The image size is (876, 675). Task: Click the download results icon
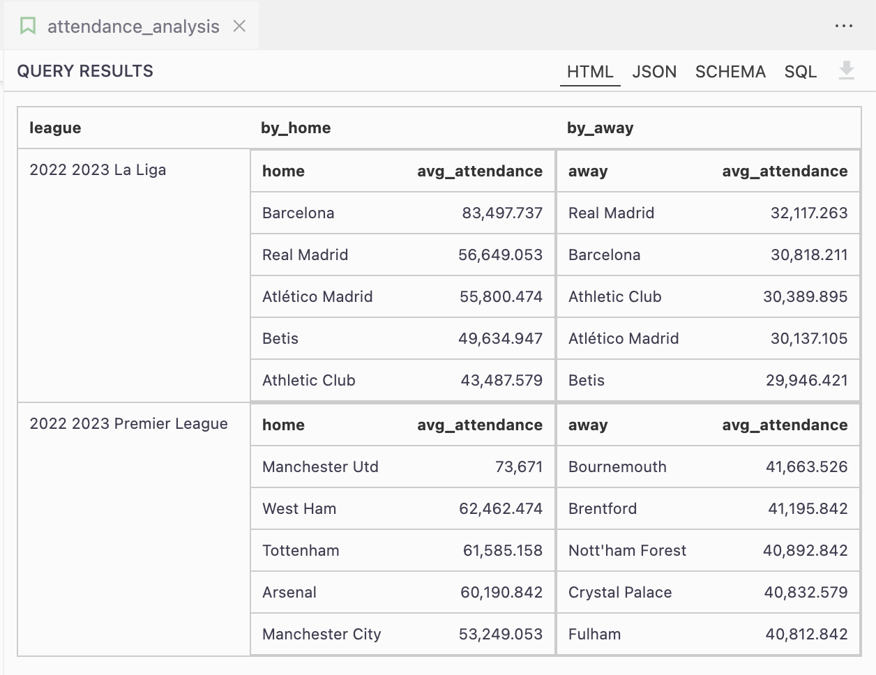click(x=847, y=71)
